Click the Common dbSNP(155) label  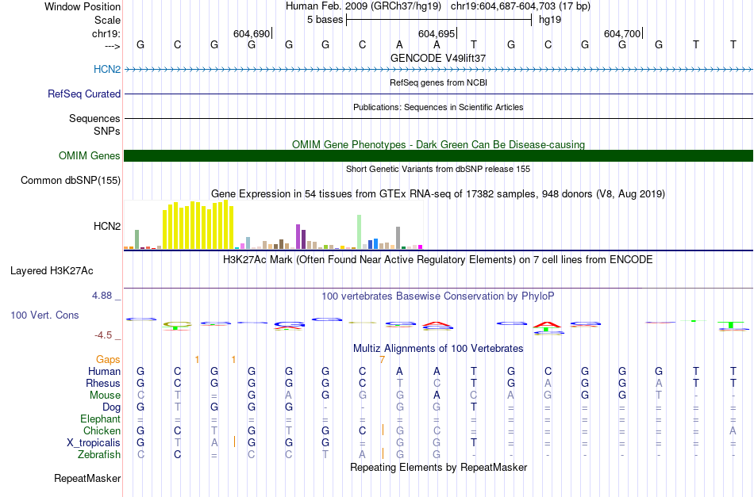click(70, 181)
